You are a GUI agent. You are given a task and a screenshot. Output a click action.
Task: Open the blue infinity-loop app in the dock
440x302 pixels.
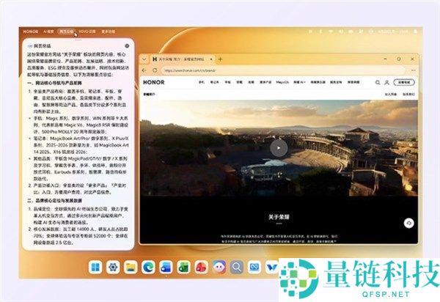click(254, 268)
